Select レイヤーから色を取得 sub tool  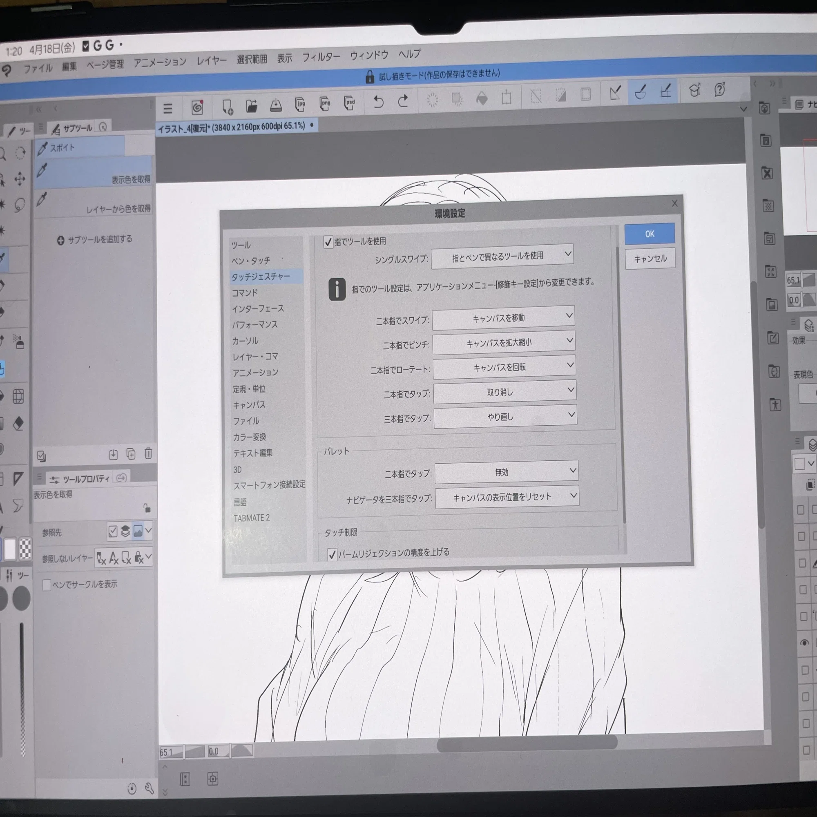coord(94,203)
